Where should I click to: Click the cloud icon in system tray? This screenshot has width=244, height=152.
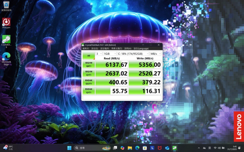point(204,148)
